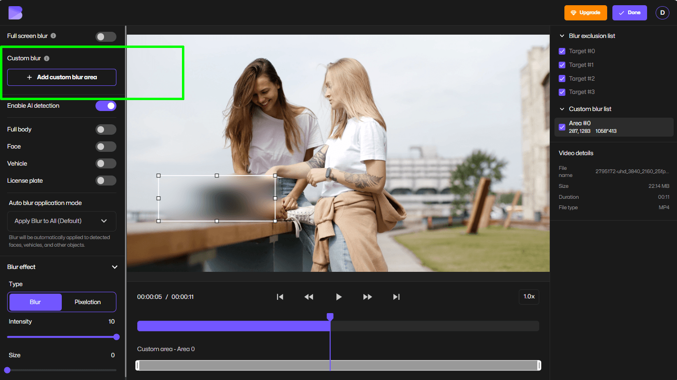Open the Auto blur application mode dropdown
The height and width of the screenshot is (380, 677).
pyautogui.click(x=62, y=221)
